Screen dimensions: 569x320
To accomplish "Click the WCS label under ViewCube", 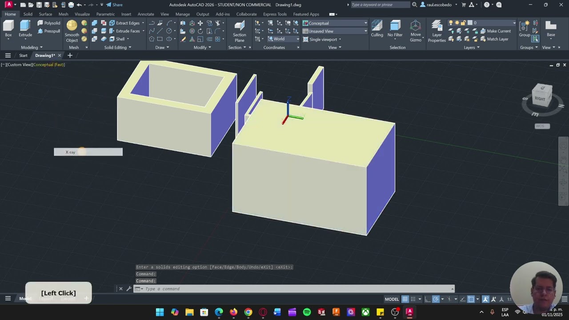I will (542, 126).
